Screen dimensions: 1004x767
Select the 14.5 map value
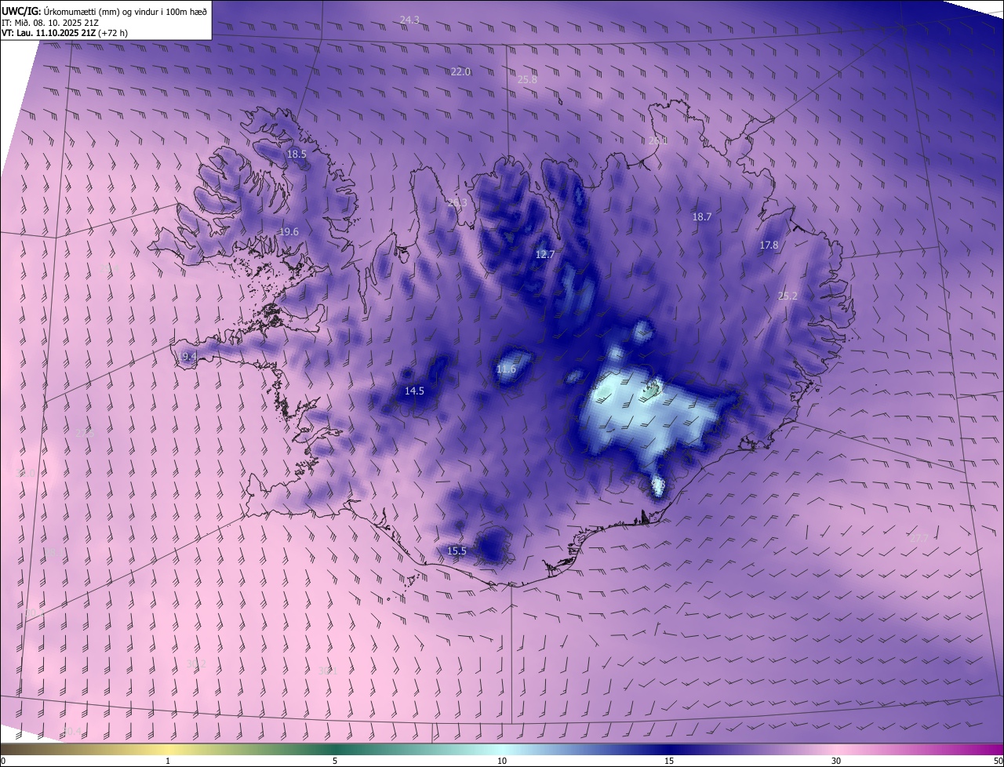(x=414, y=391)
